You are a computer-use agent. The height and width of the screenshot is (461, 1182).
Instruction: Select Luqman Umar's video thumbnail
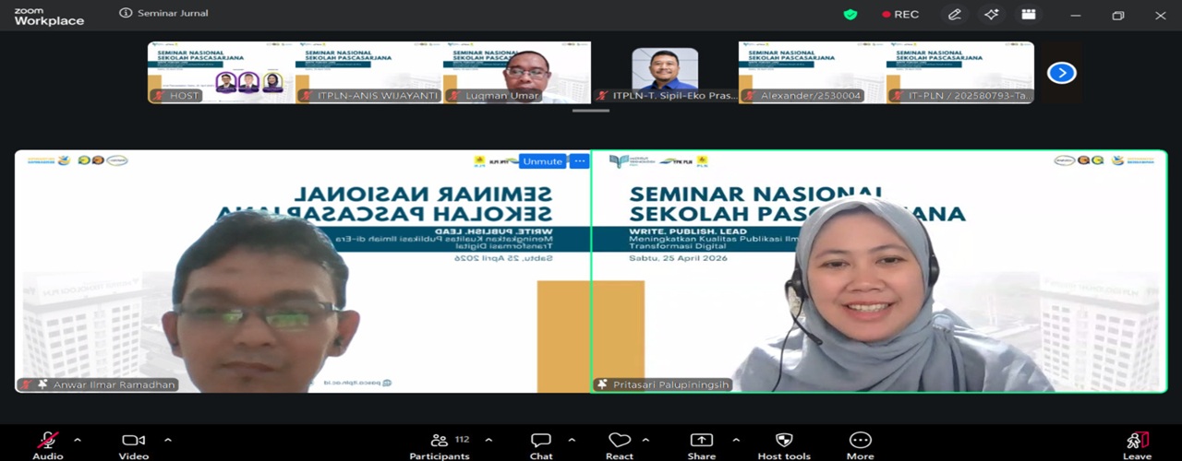pos(517,73)
